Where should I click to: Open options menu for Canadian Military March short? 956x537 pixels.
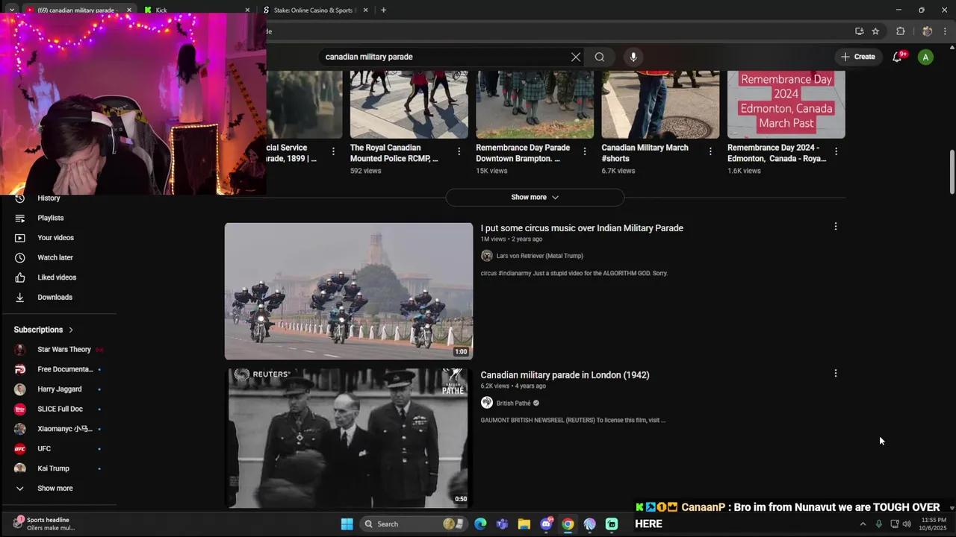click(710, 151)
